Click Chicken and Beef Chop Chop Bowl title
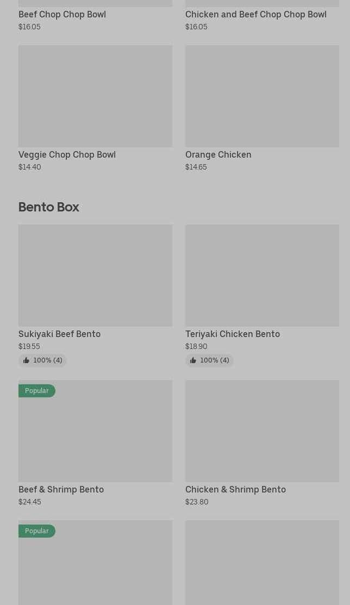Viewport: 350px width, 605px height. [x=255, y=14]
